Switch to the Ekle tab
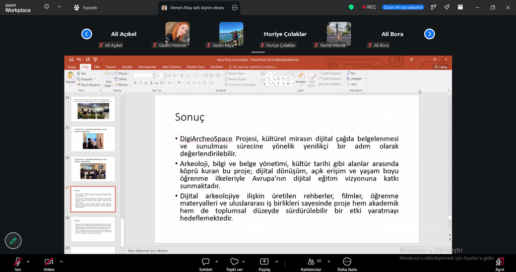Viewport: 516px width, 272px height. [97, 67]
